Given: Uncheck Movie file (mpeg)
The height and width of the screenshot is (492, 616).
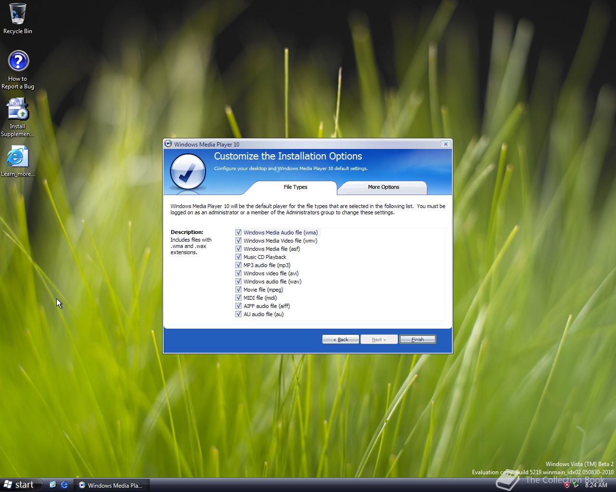Looking at the screenshot, I should coord(238,290).
